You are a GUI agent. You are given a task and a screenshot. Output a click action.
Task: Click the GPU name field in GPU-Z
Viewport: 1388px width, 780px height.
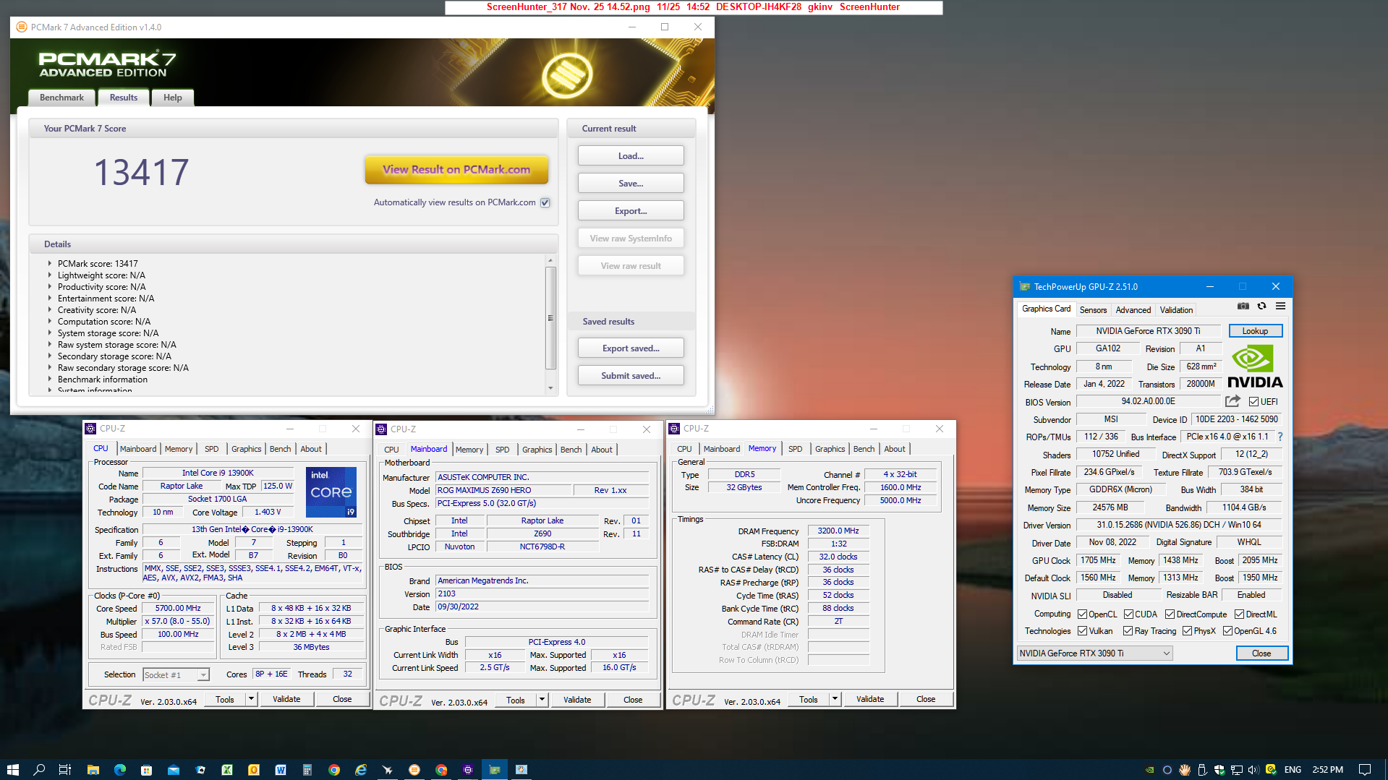(x=1148, y=330)
